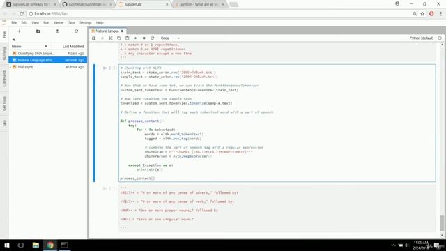Open the Kernel menu
The height and width of the screenshot is (251, 446).
[x=59, y=23]
